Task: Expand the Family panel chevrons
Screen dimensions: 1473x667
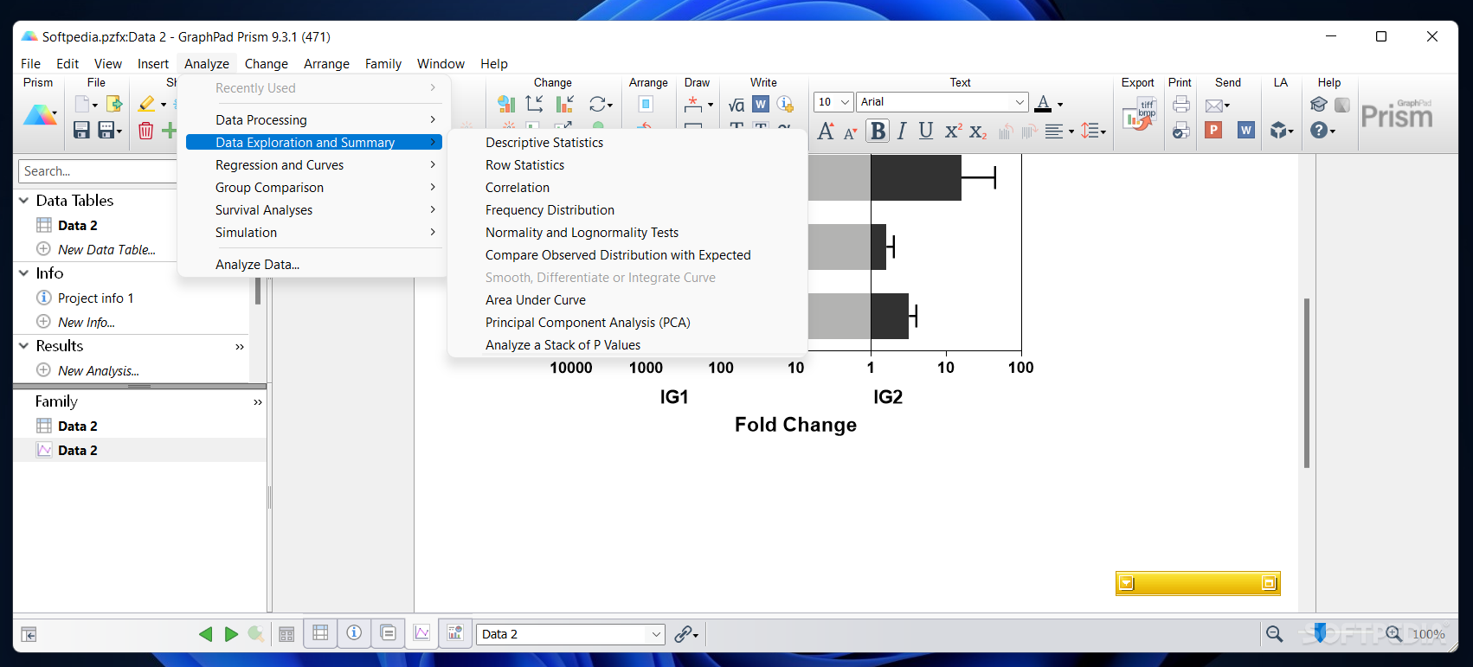Action: (x=257, y=402)
